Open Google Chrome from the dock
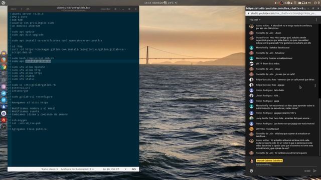 [x=4, y=66]
